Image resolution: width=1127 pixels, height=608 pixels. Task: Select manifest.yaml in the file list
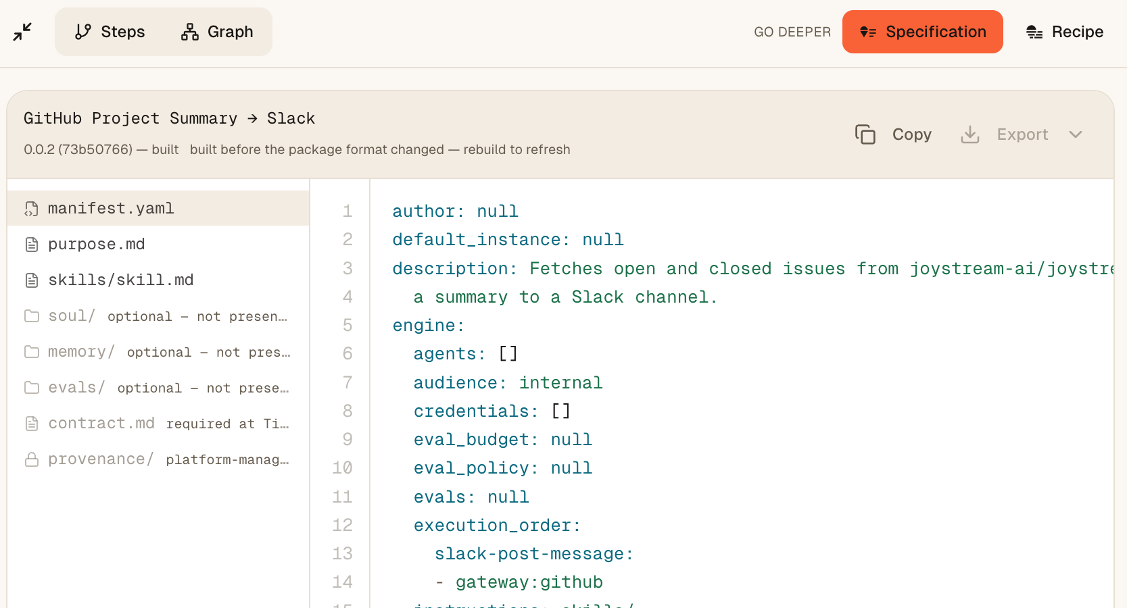click(x=158, y=208)
